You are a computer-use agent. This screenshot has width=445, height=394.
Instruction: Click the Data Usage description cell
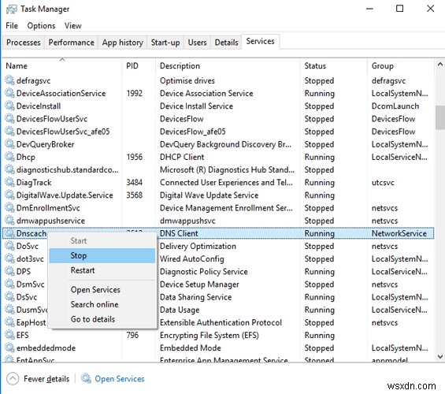180,310
